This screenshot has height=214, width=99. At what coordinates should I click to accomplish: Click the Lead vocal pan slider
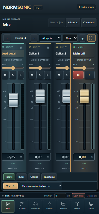[13, 68]
